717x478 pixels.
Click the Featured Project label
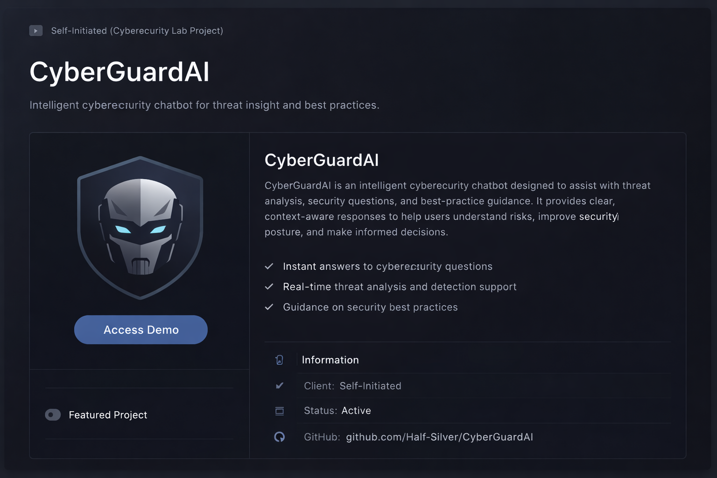click(108, 415)
